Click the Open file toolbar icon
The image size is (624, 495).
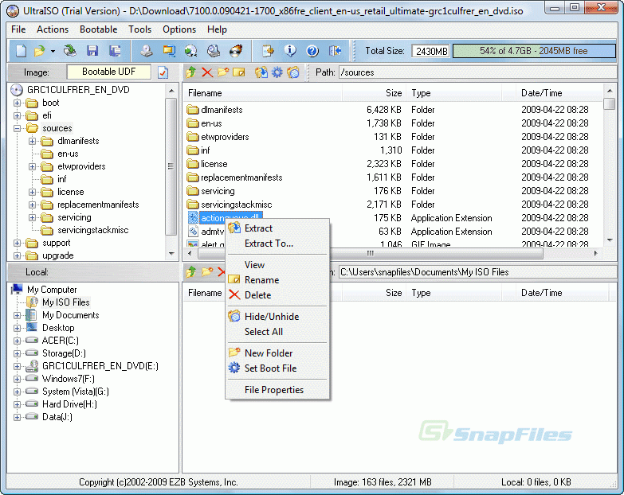click(39, 51)
